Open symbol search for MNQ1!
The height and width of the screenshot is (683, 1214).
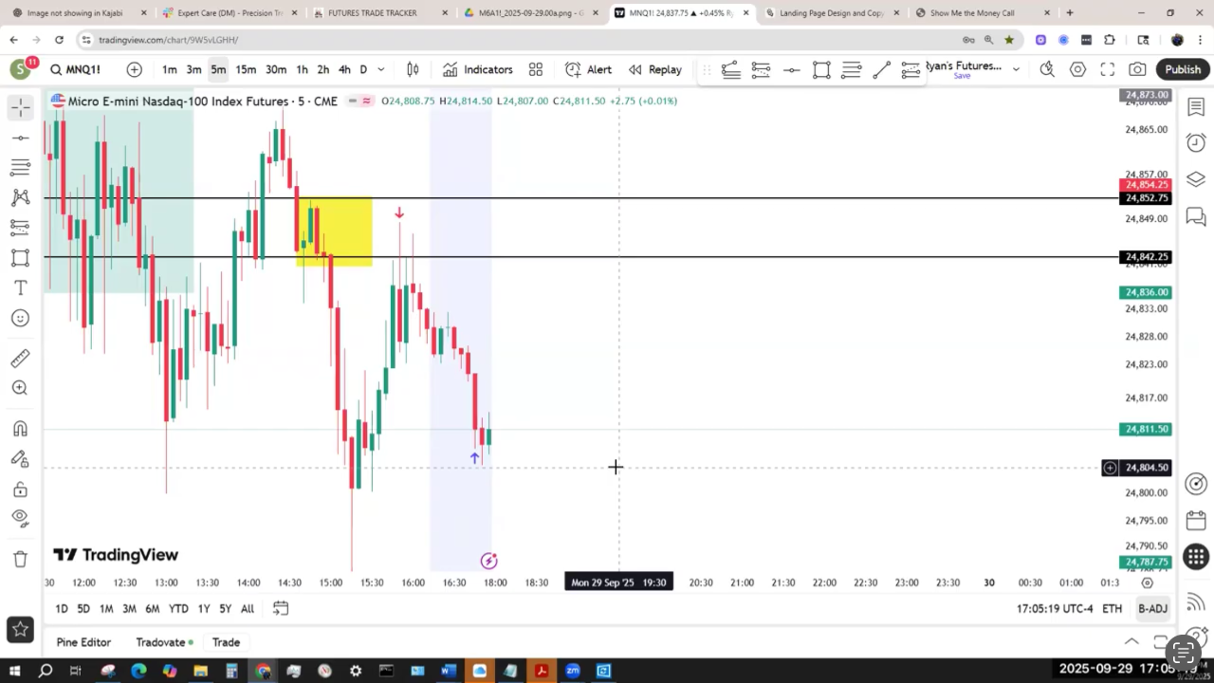point(75,69)
